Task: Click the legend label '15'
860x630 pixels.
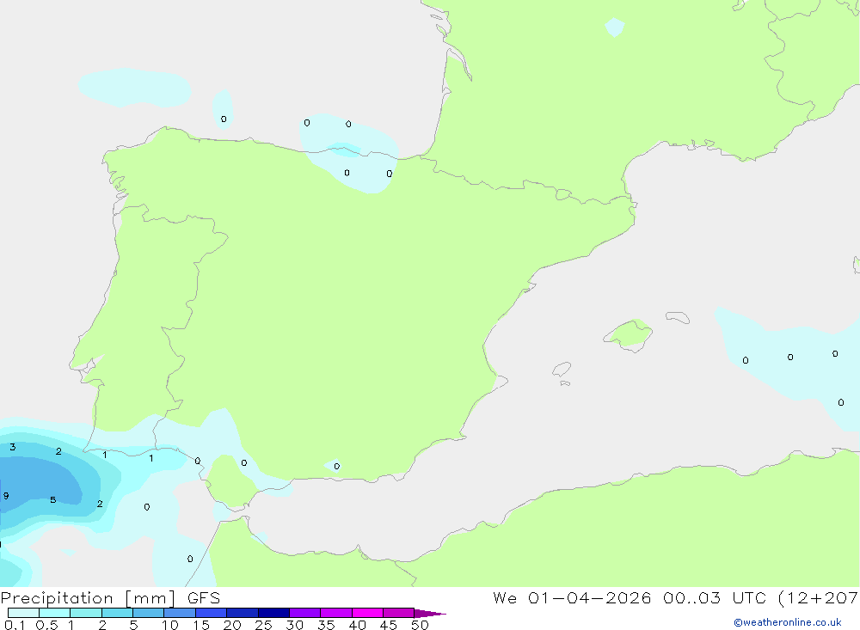Action: point(201,625)
